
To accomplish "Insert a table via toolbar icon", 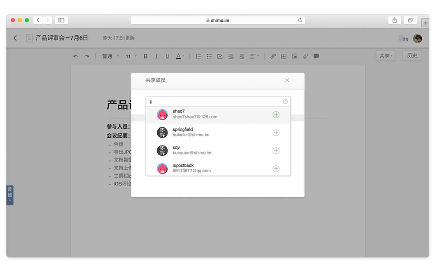I will pyautogui.click(x=284, y=56).
